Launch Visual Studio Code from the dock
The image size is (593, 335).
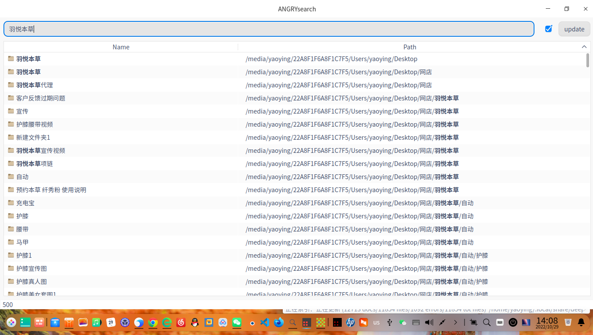click(264, 323)
